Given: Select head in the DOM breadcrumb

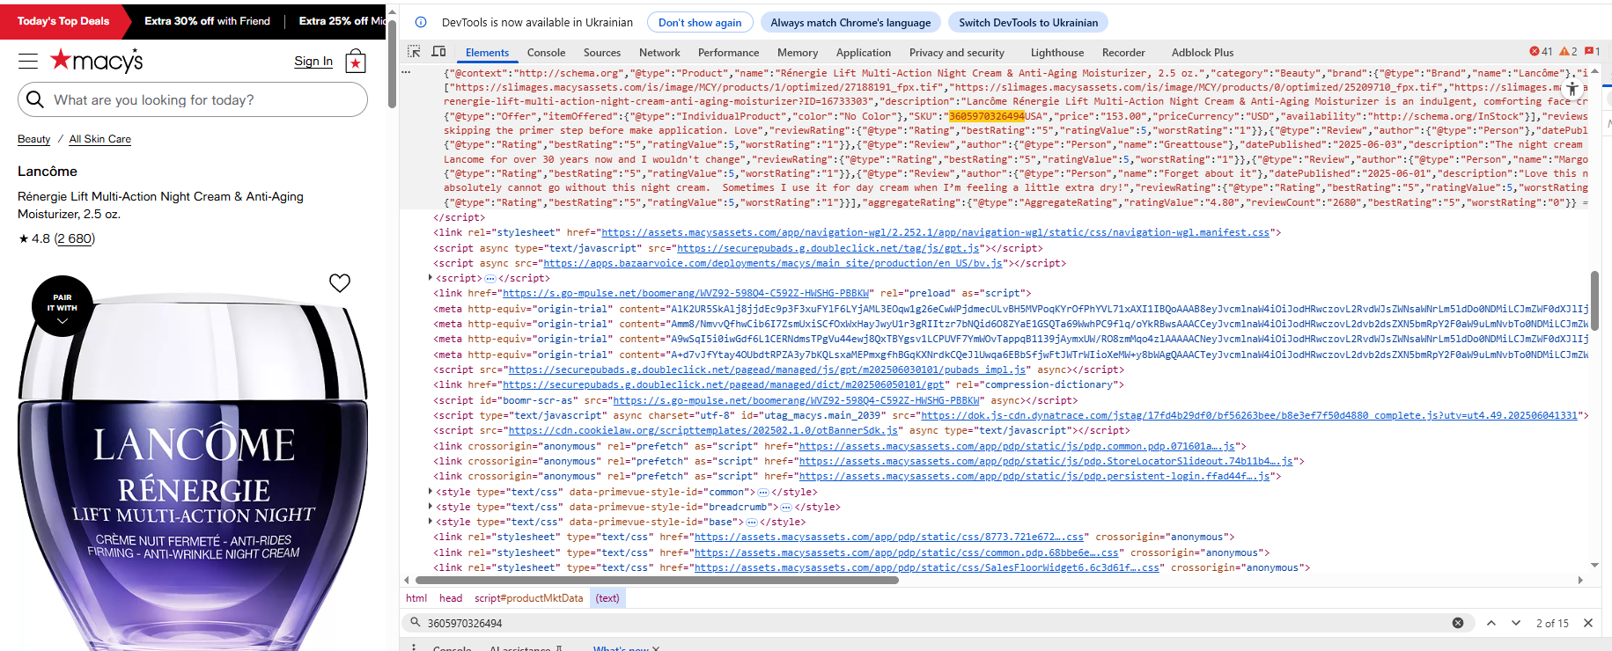Looking at the screenshot, I should [x=451, y=598].
